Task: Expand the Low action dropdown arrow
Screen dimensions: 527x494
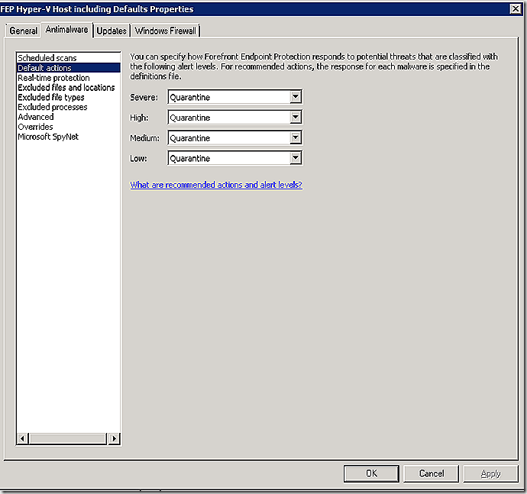Action: 296,158
